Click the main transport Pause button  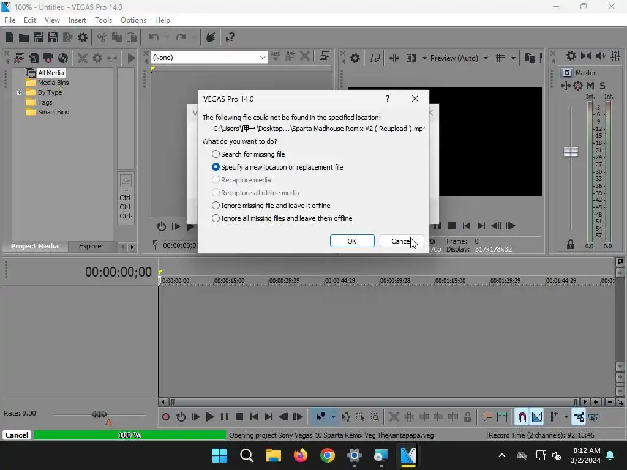[x=225, y=417]
